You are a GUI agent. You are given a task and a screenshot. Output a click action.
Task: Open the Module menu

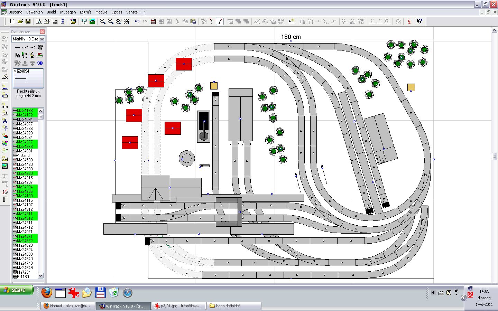point(101,12)
